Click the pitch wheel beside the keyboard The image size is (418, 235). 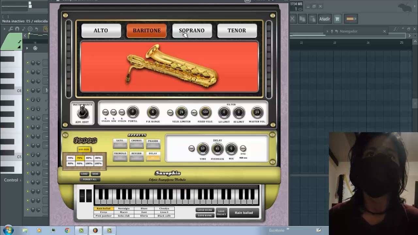click(x=82, y=196)
